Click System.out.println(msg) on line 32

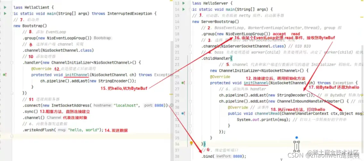click(263, 120)
